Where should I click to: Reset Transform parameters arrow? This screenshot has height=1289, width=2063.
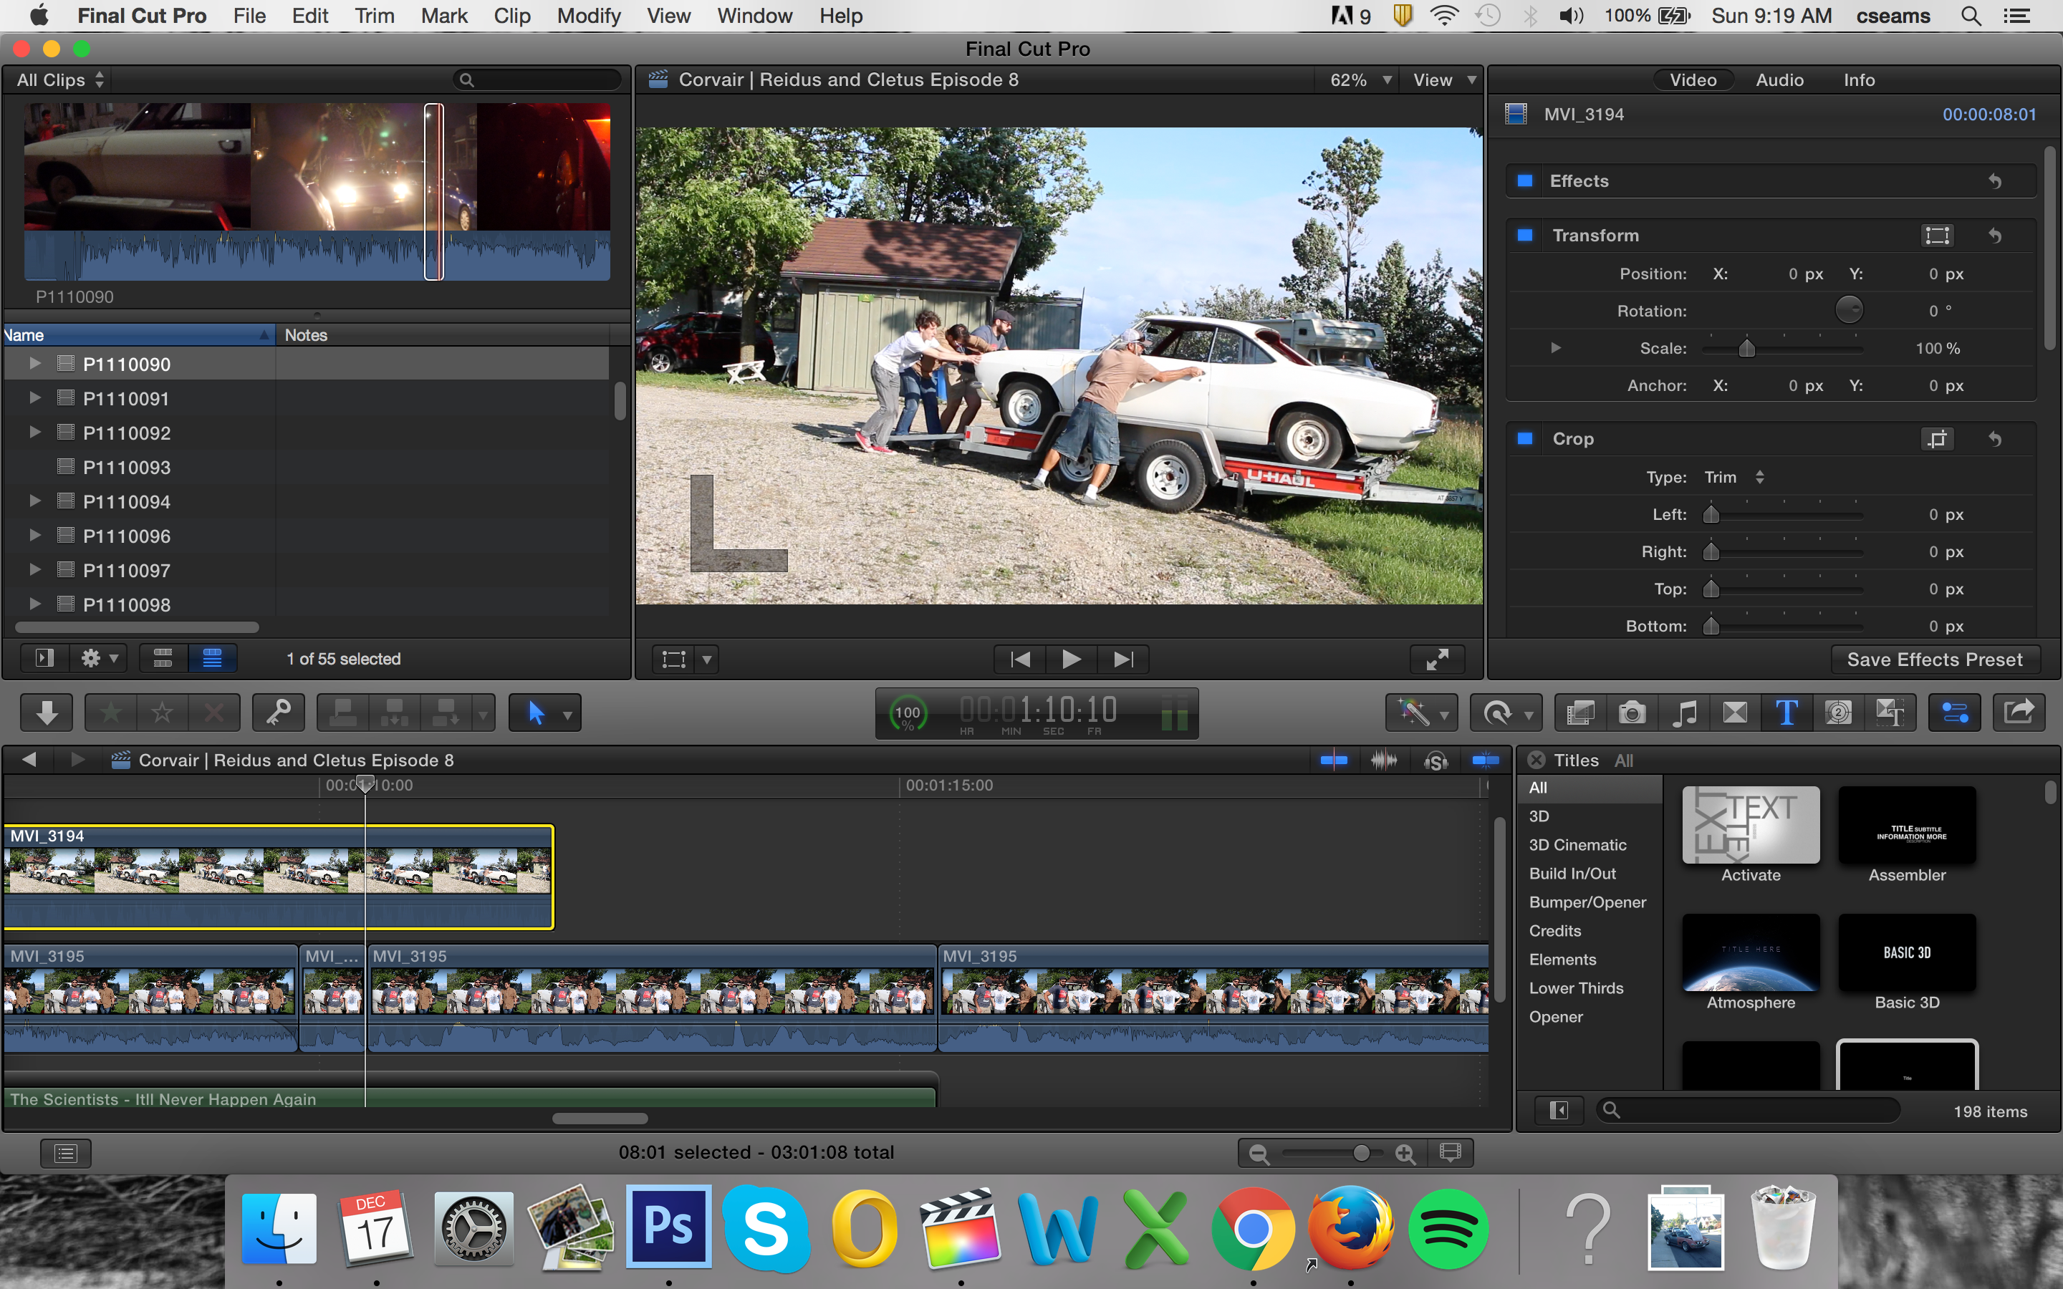pyautogui.click(x=1995, y=236)
